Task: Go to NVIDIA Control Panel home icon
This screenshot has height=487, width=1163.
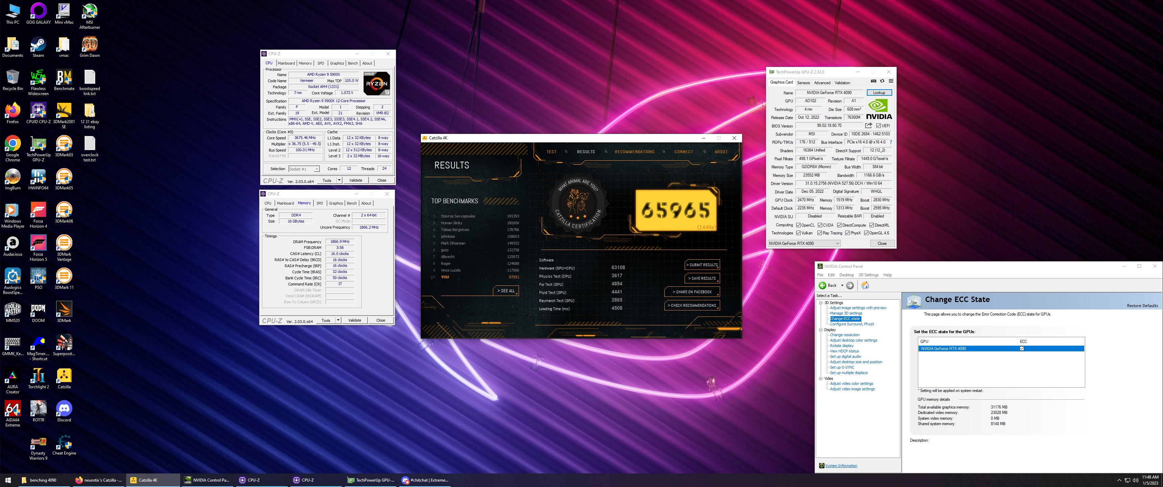Action: click(865, 285)
